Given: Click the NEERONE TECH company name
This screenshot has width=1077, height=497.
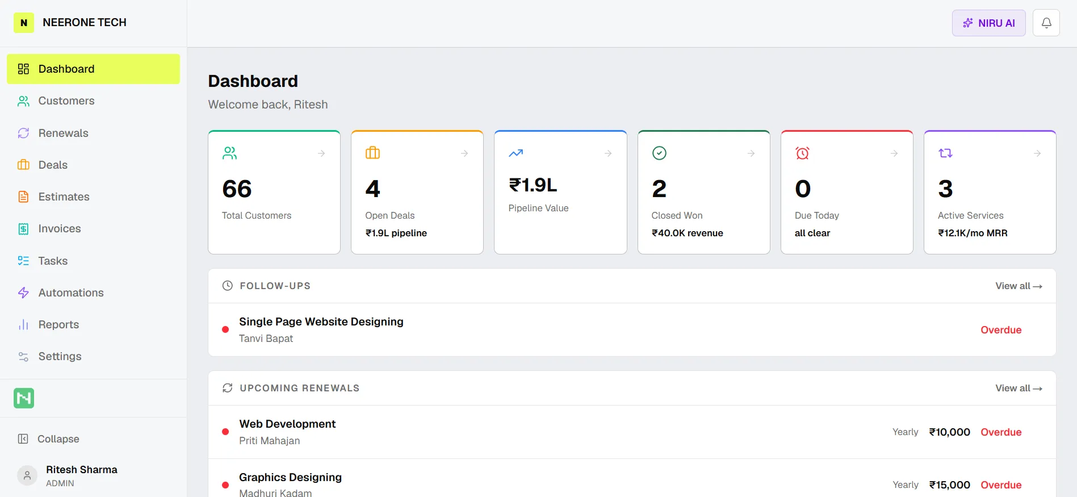Looking at the screenshot, I should (x=85, y=23).
